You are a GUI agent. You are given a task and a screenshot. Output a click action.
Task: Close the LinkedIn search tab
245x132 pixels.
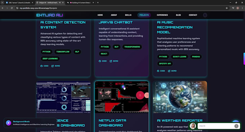pyautogui.click(x=32, y=3)
